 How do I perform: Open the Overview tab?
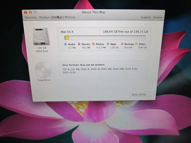coord(31,18)
